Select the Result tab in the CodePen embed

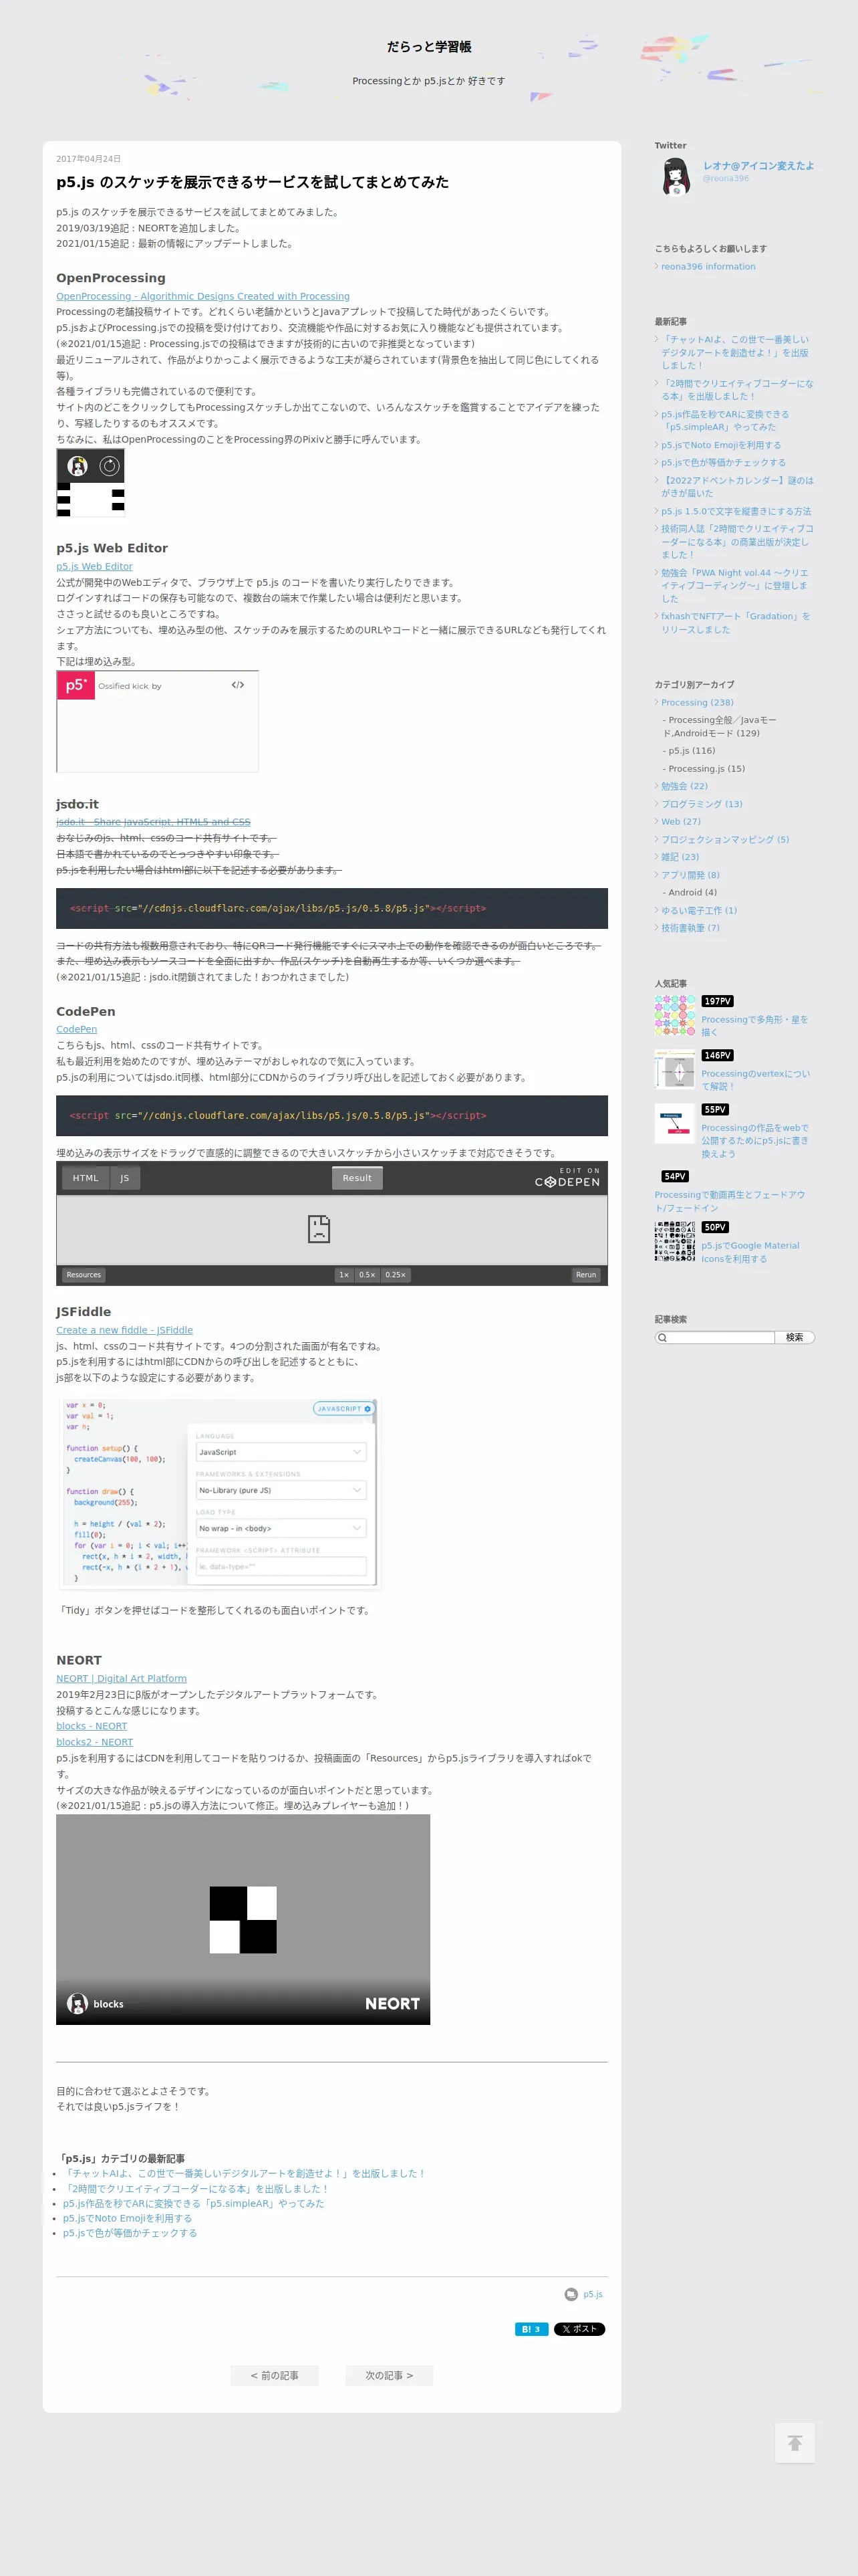click(x=357, y=1178)
